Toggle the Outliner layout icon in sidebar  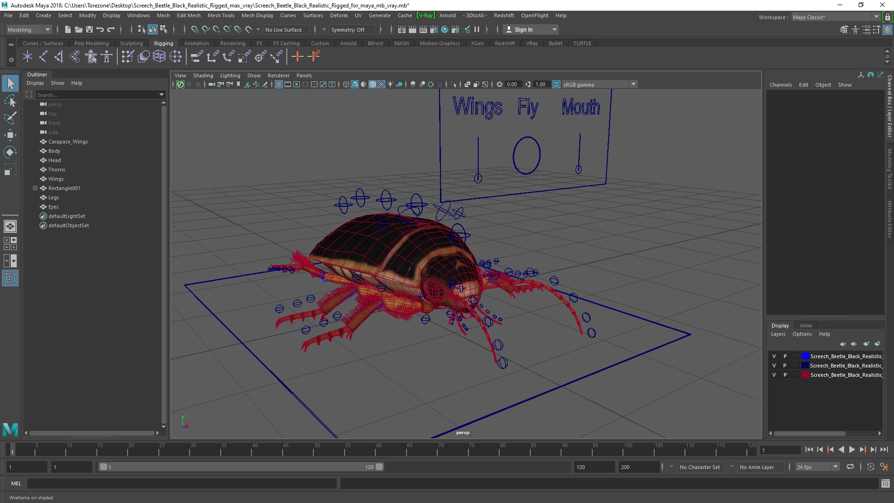coord(10,279)
